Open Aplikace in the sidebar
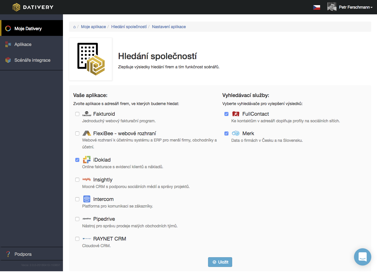 23,44
